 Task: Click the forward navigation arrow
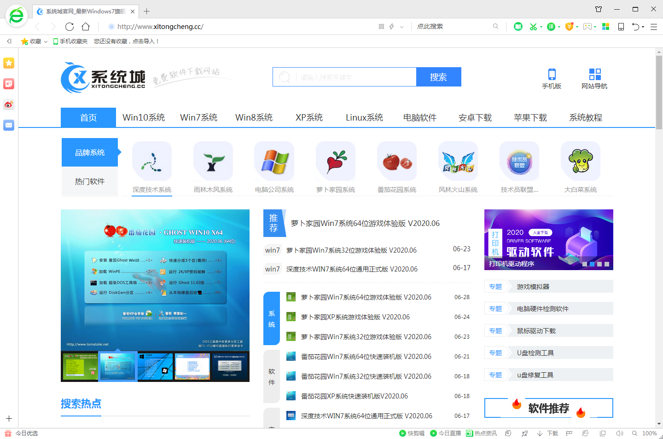click(x=53, y=27)
